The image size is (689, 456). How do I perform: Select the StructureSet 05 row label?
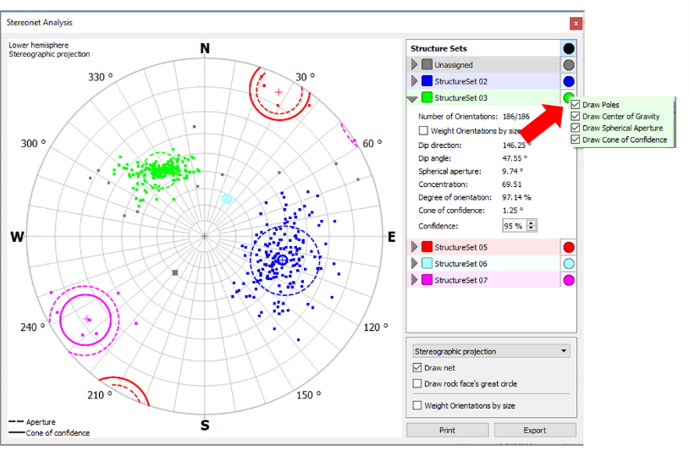click(461, 247)
